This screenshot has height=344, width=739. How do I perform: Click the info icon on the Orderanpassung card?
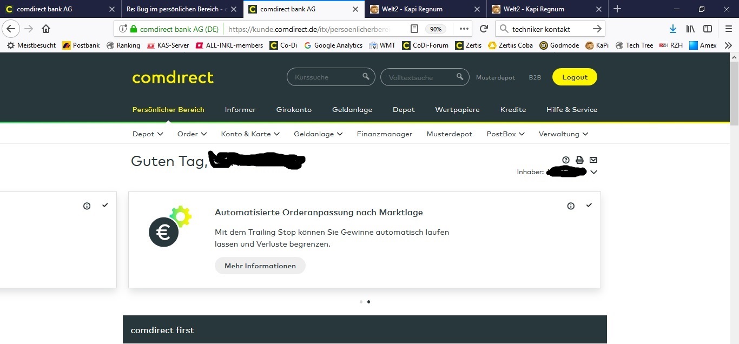click(571, 206)
